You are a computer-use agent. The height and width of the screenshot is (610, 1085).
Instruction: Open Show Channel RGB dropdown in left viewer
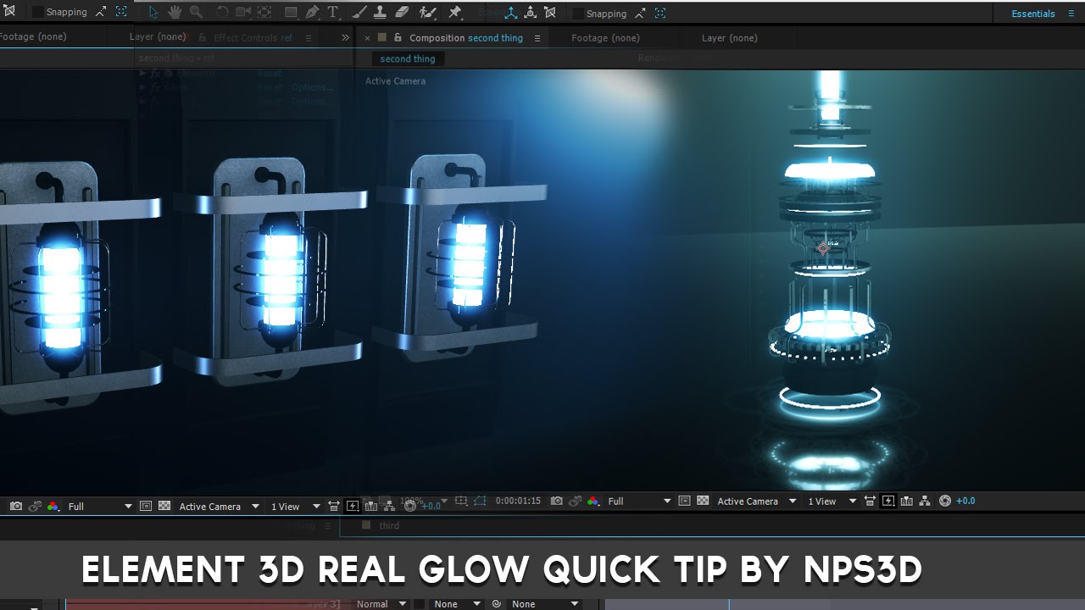pyautogui.click(x=53, y=506)
